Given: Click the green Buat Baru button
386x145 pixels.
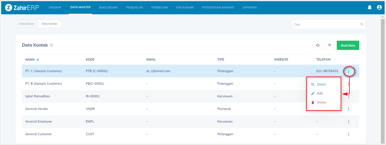Looking at the screenshot, I should [x=348, y=45].
